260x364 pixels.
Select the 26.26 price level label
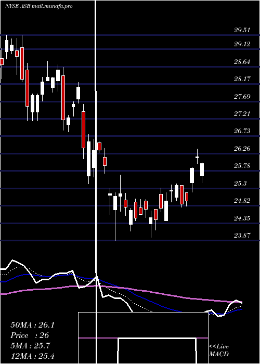tap(242, 148)
